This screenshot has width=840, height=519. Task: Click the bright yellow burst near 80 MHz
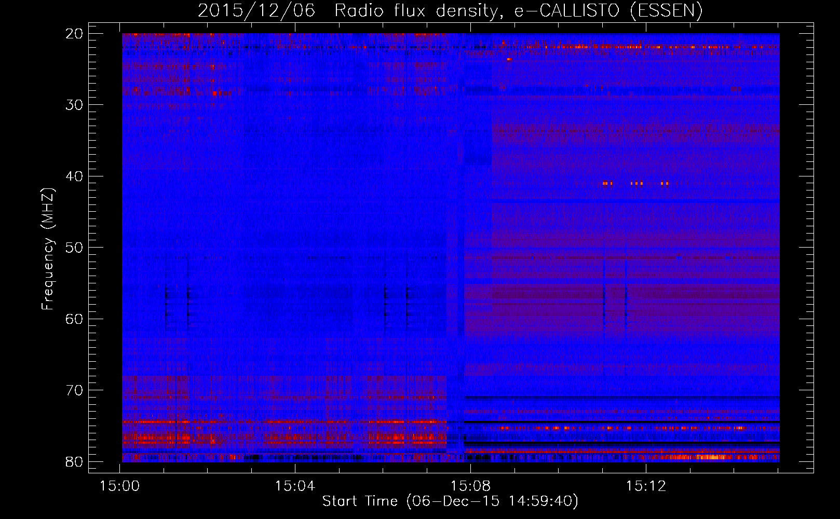pos(710,457)
